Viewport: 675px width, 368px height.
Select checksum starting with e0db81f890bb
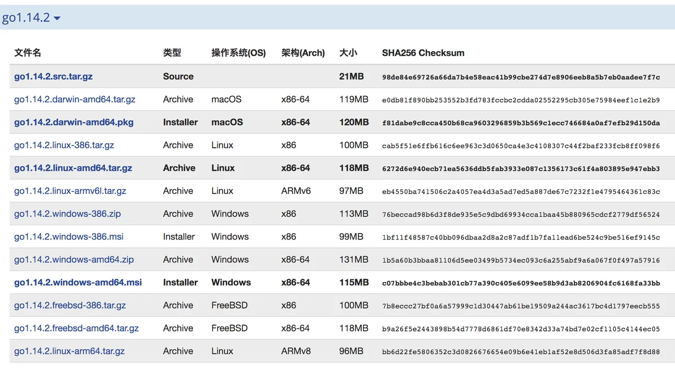click(521, 100)
